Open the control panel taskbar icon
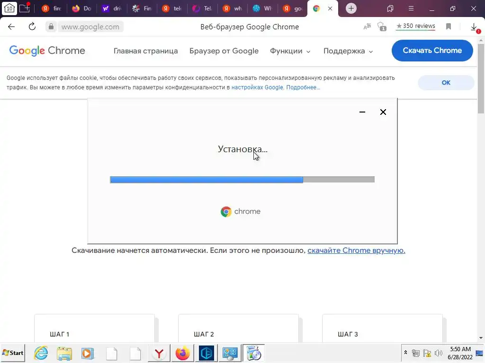 click(x=230, y=353)
